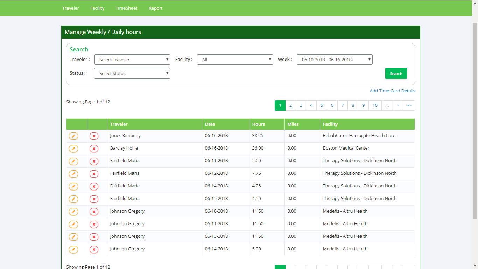
Task: Expand the Select Status dropdown
Action: [132, 73]
